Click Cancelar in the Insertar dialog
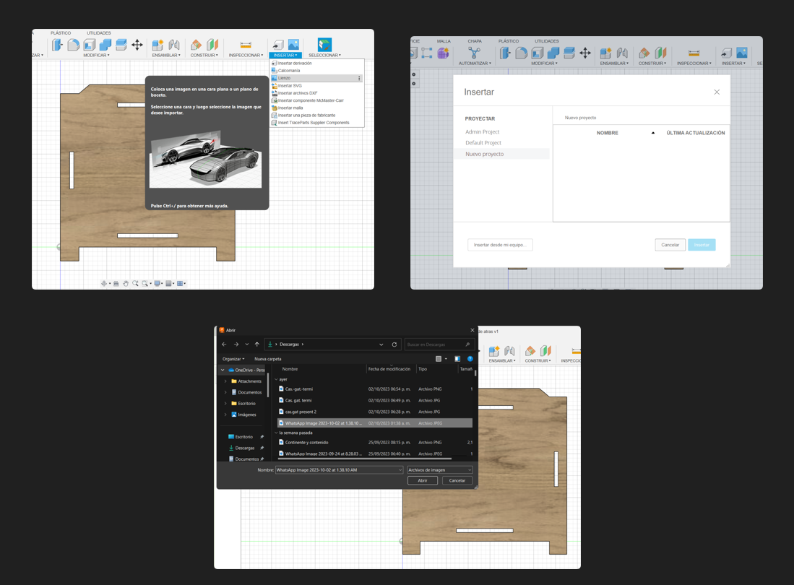The image size is (794, 585). (670, 245)
